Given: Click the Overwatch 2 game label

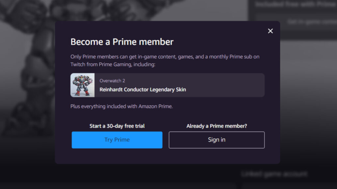Looking at the screenshot, I should 112,80.
